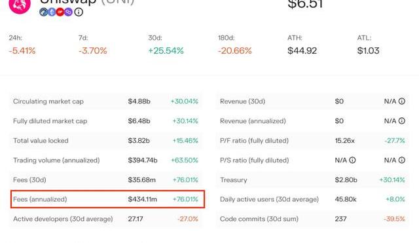Click the 30d price change +25.54%
419x243 pixels.
(166, 50)
